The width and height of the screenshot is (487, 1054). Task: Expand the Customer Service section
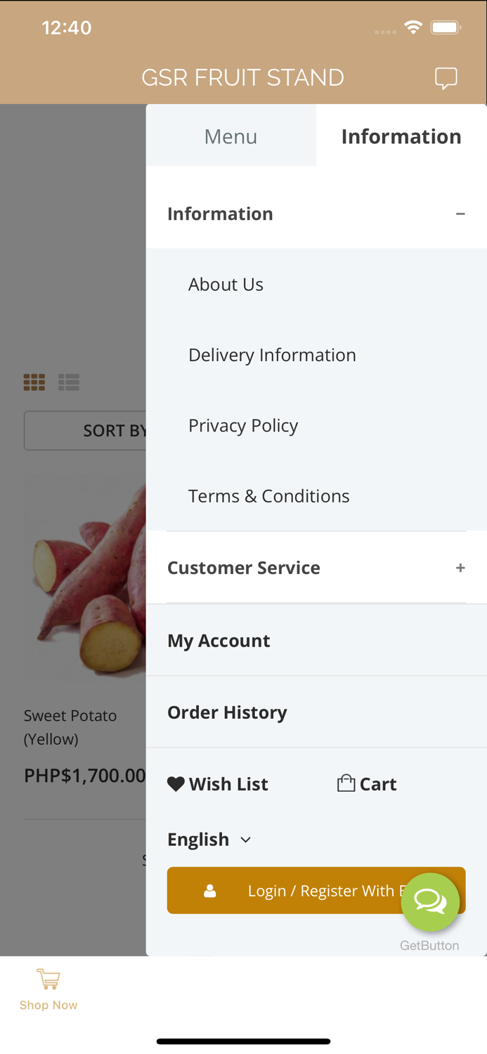click(460, 568)
